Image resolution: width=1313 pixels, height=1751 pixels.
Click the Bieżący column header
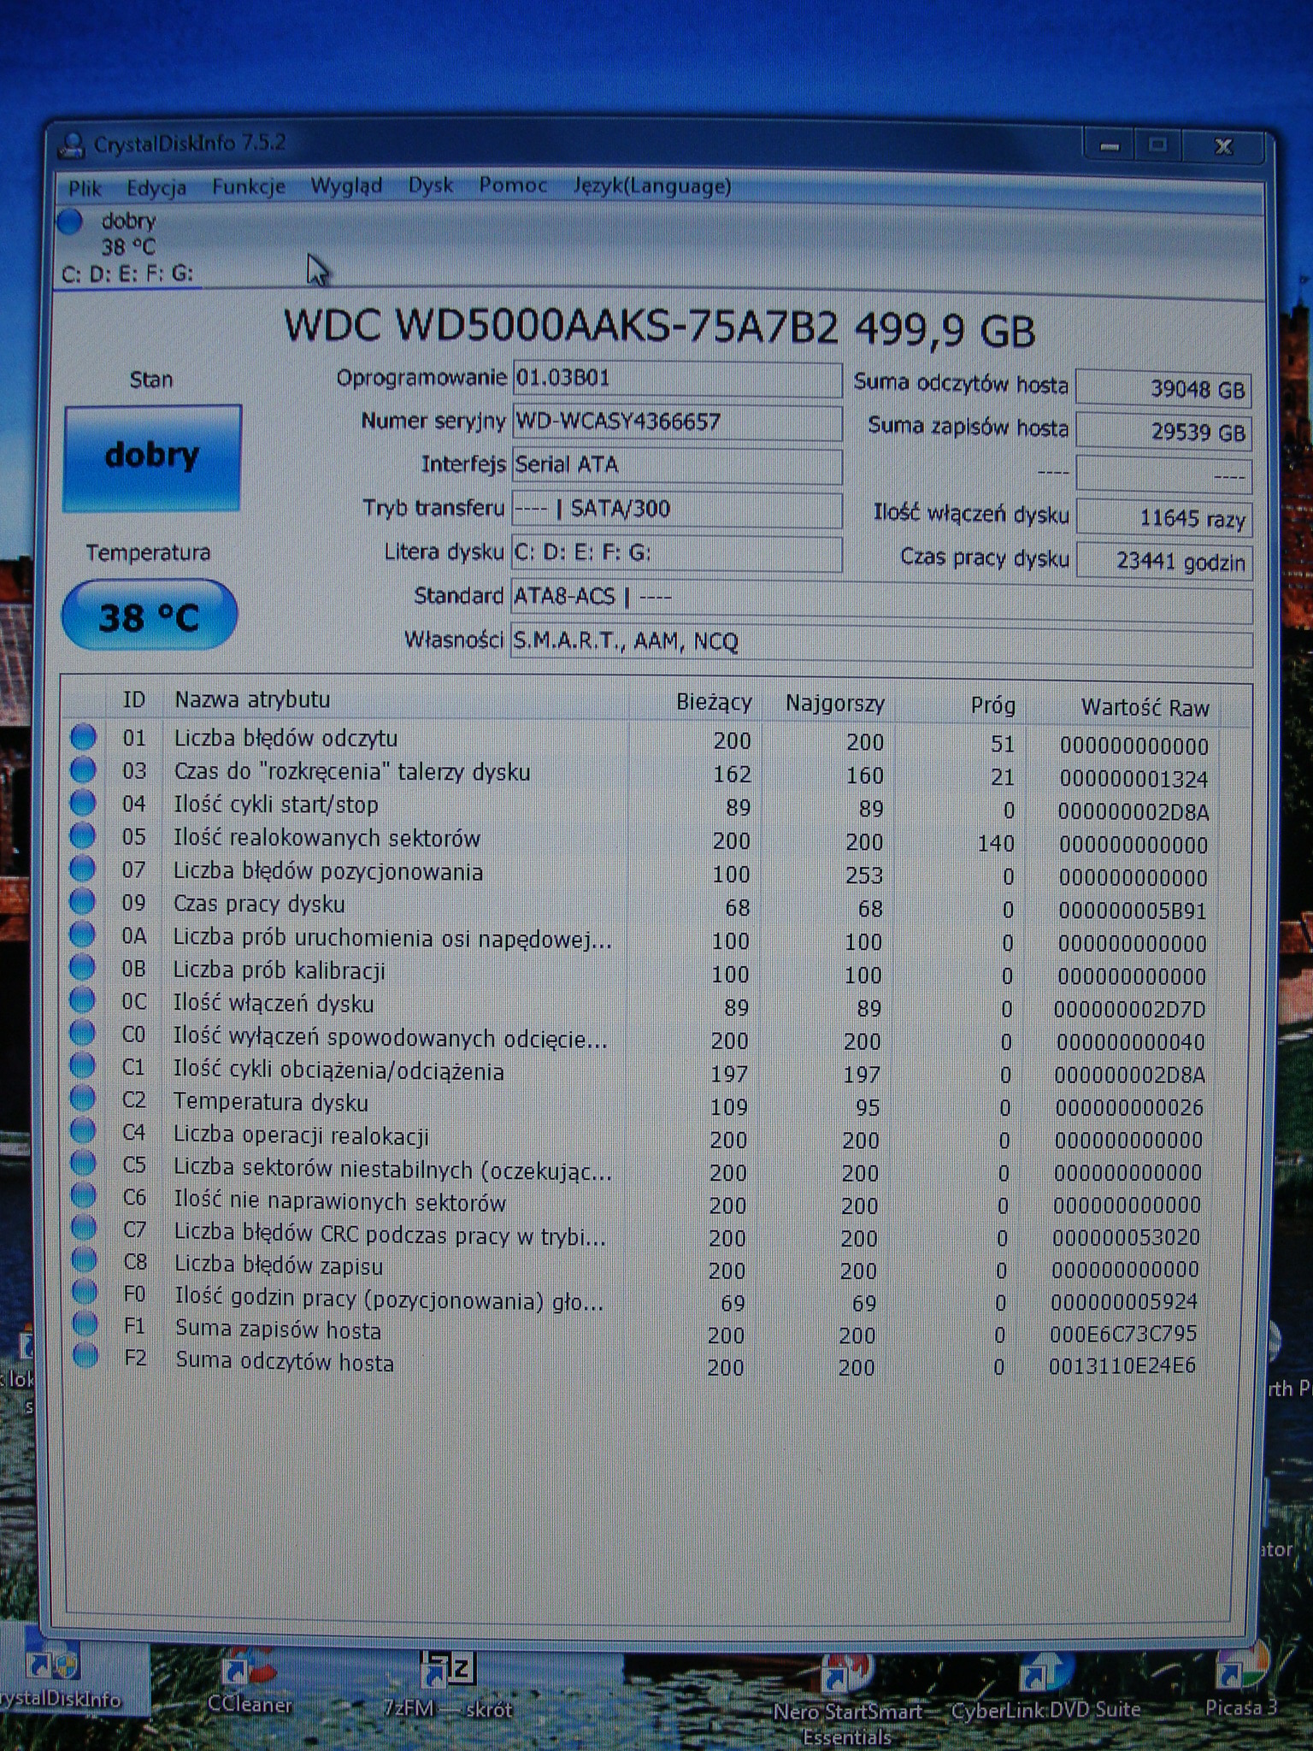(x=713, y=702)
